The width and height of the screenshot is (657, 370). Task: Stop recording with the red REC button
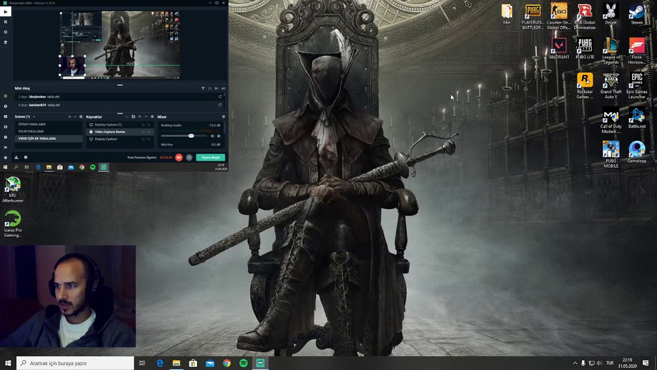click(179, 158)
